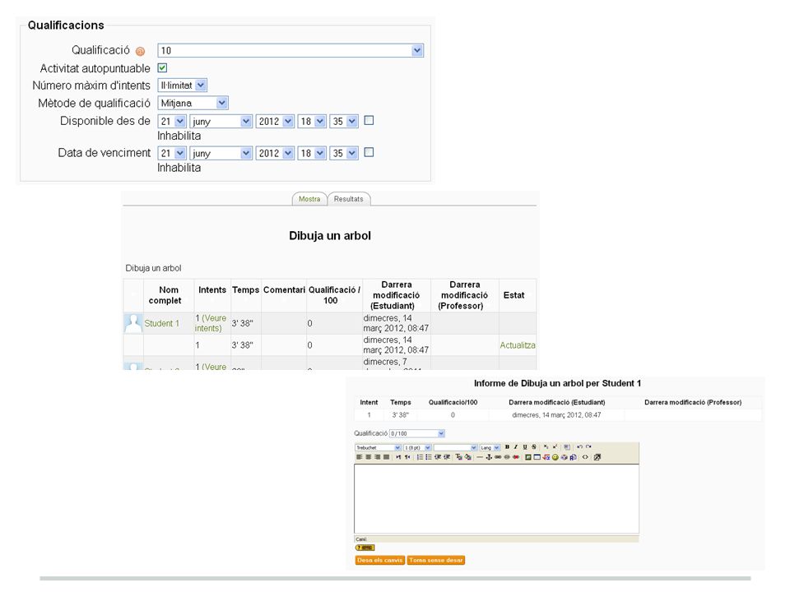This screenshot has width=790, height=592.
Task: Toggle italic in the editor toolbar
Action: [x=516, y=447]
